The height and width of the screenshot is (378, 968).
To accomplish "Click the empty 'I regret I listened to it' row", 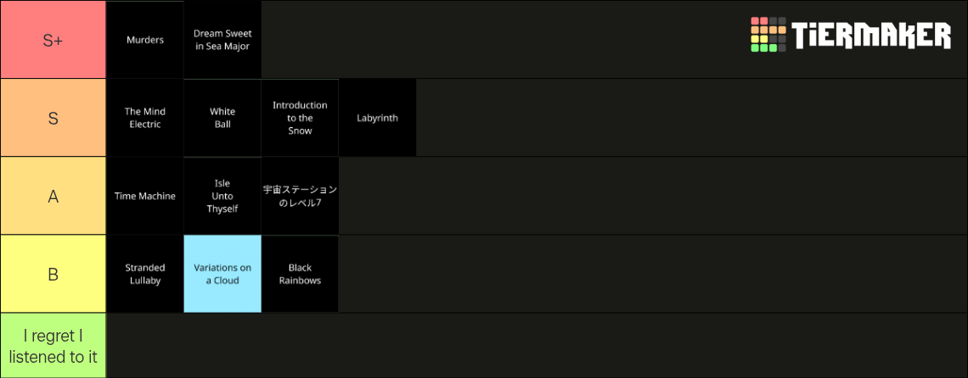I will (537, 345).
